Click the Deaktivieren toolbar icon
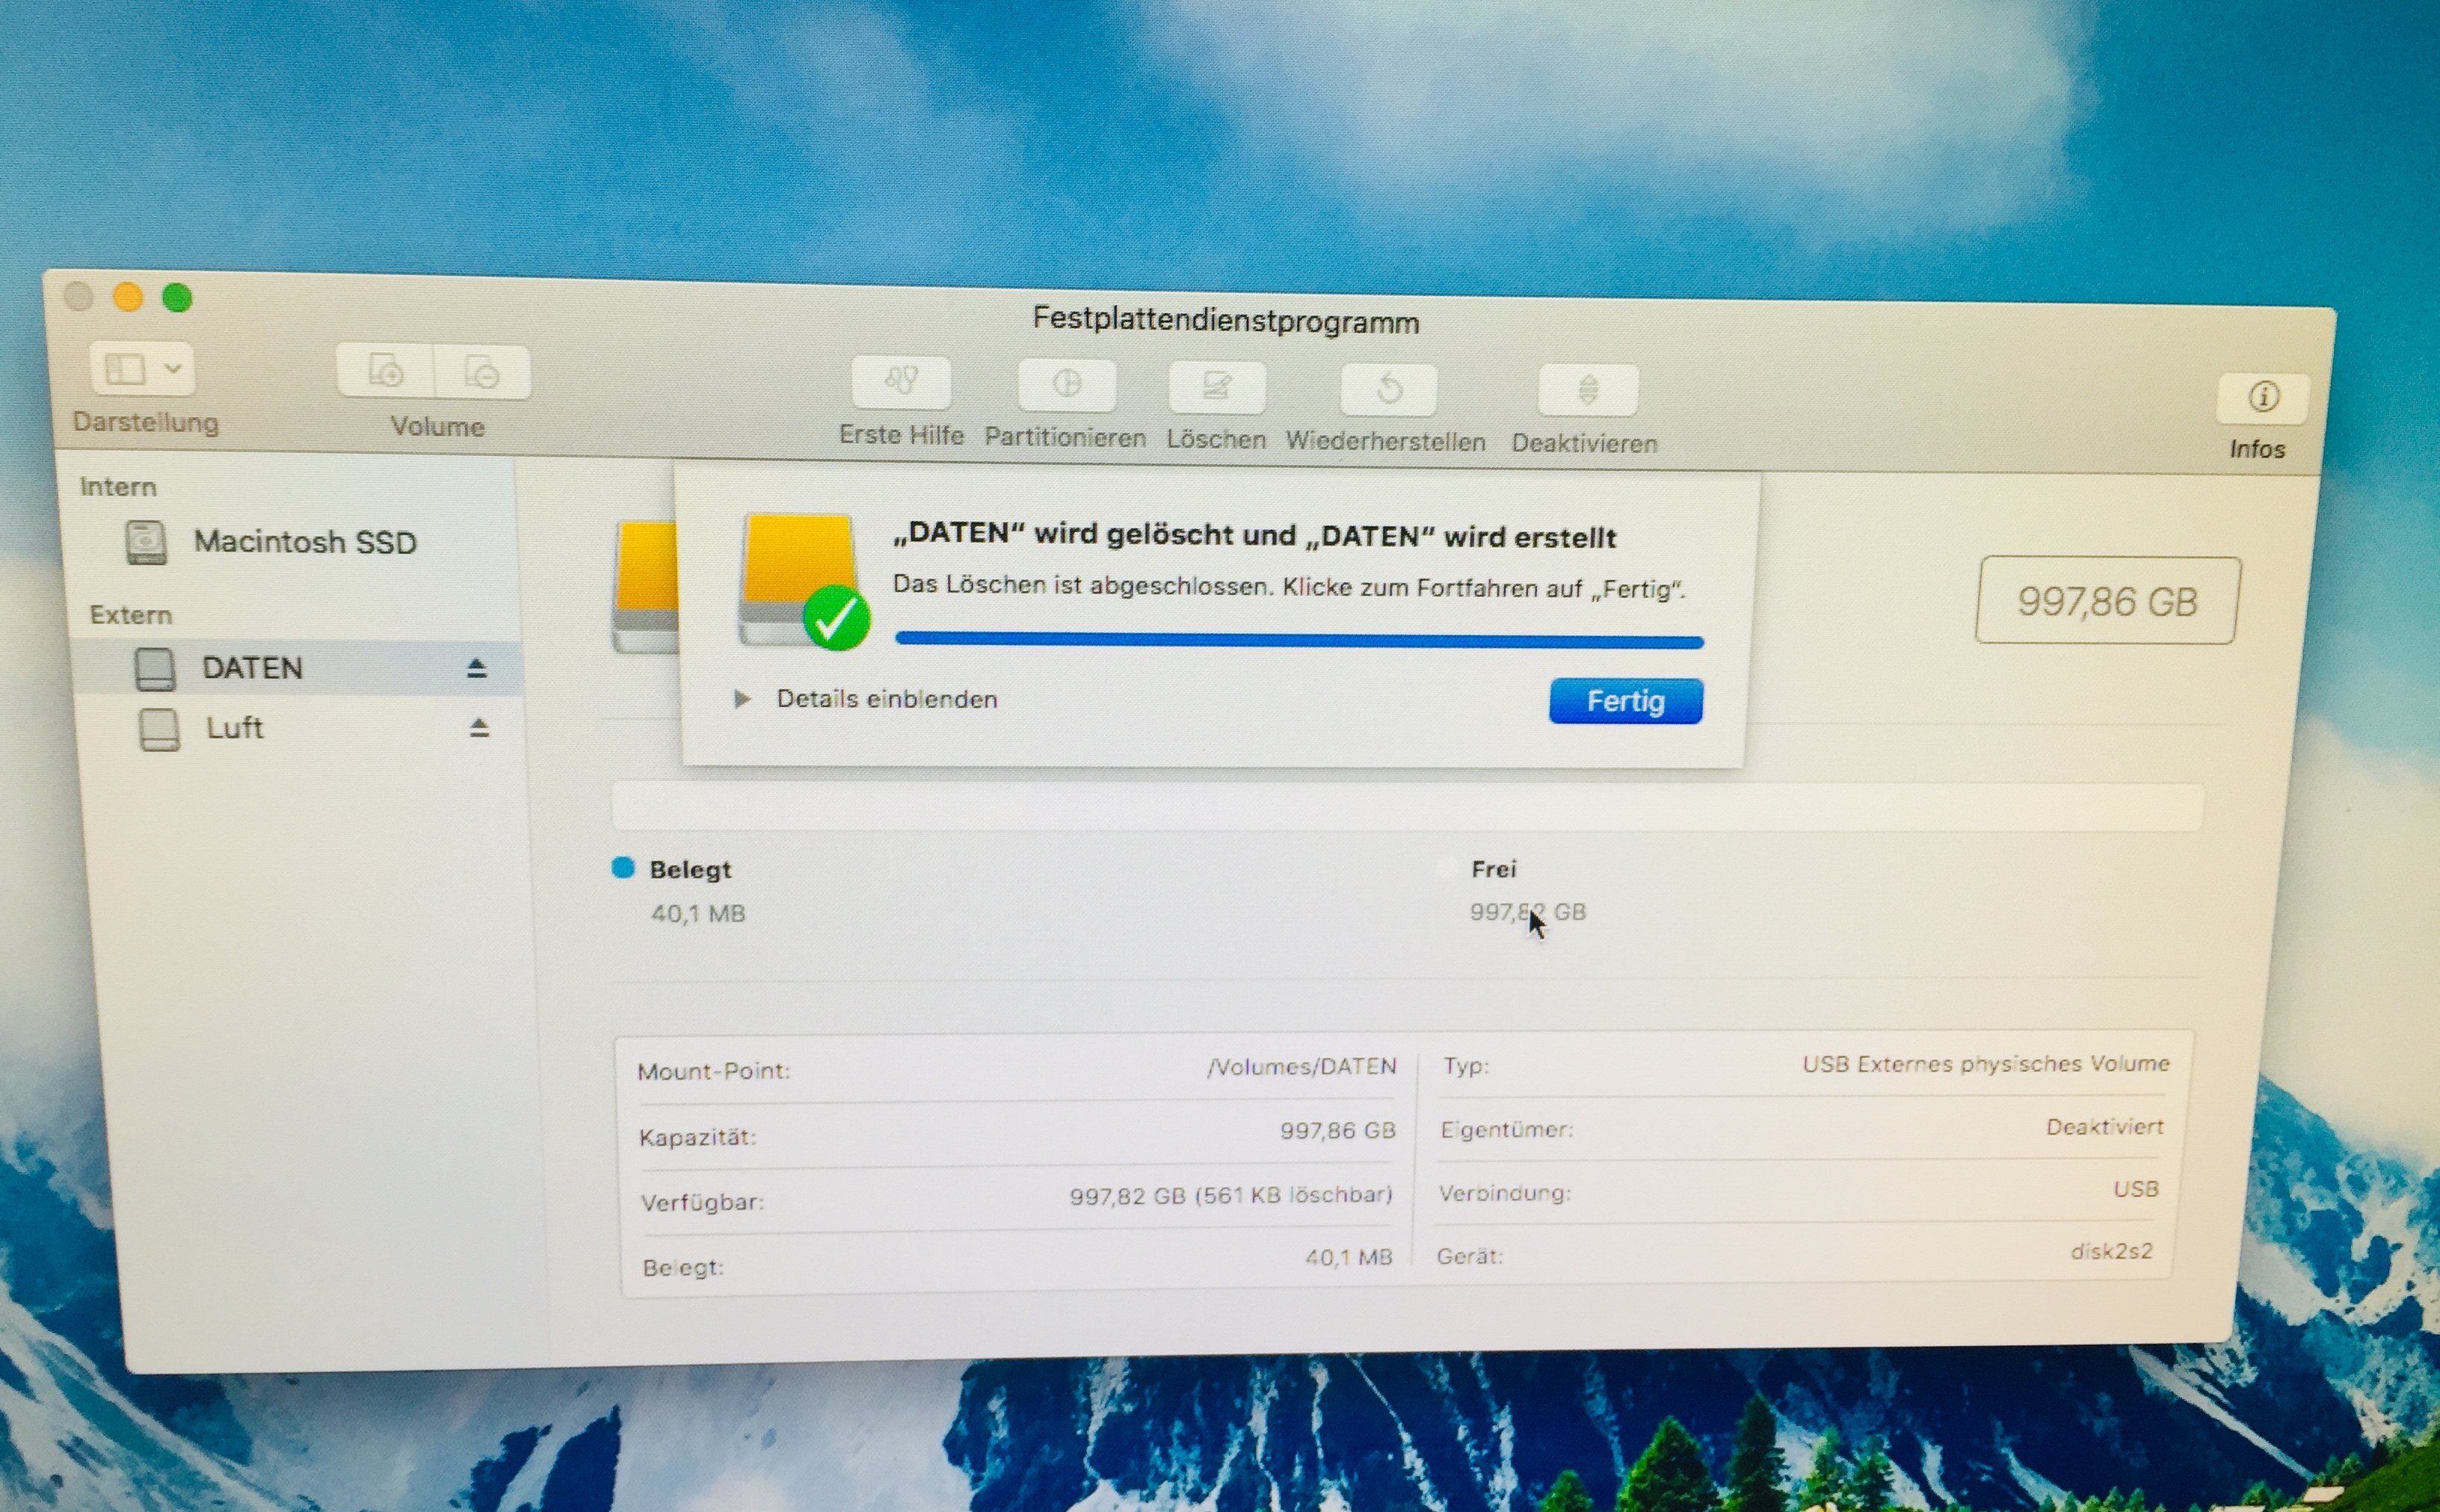 point(1587,391)
